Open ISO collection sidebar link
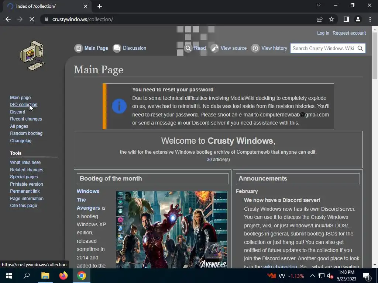The width and height of the screenshot is (378, 283). tap(24, 105)
